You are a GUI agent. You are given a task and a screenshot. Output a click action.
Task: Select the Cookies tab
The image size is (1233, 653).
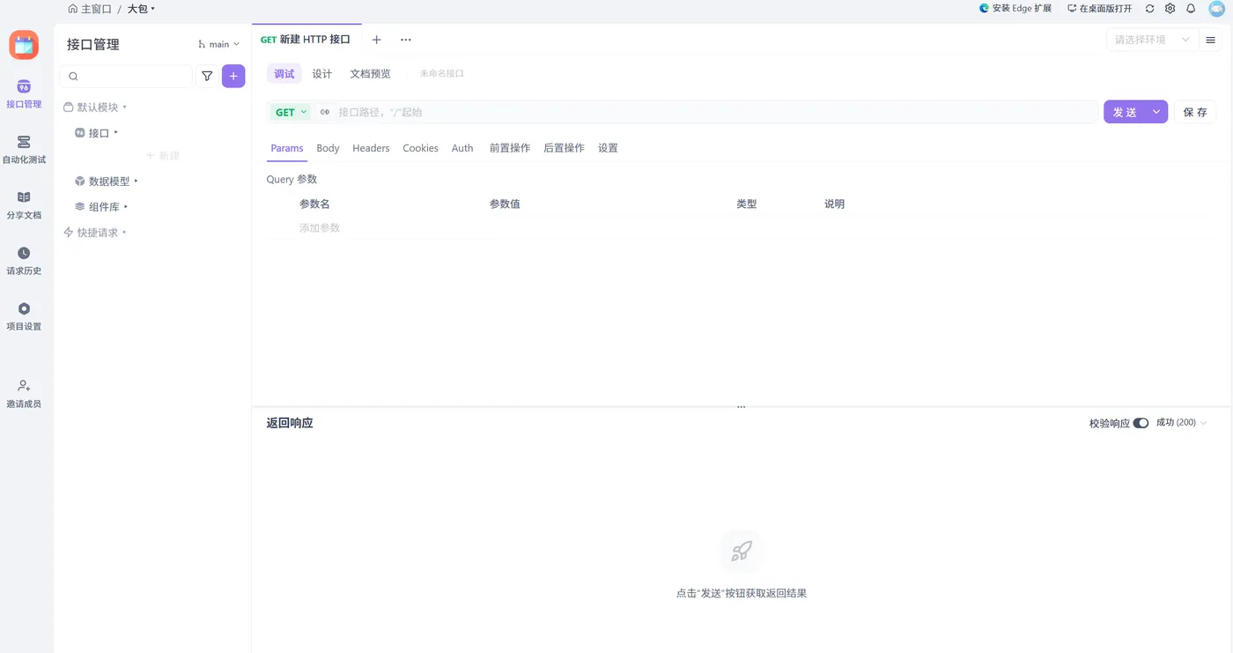[420, 148]
